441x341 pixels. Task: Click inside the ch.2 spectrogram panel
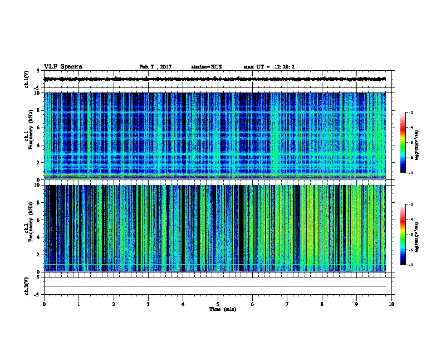pyautogui.click(x=215, y=228)
